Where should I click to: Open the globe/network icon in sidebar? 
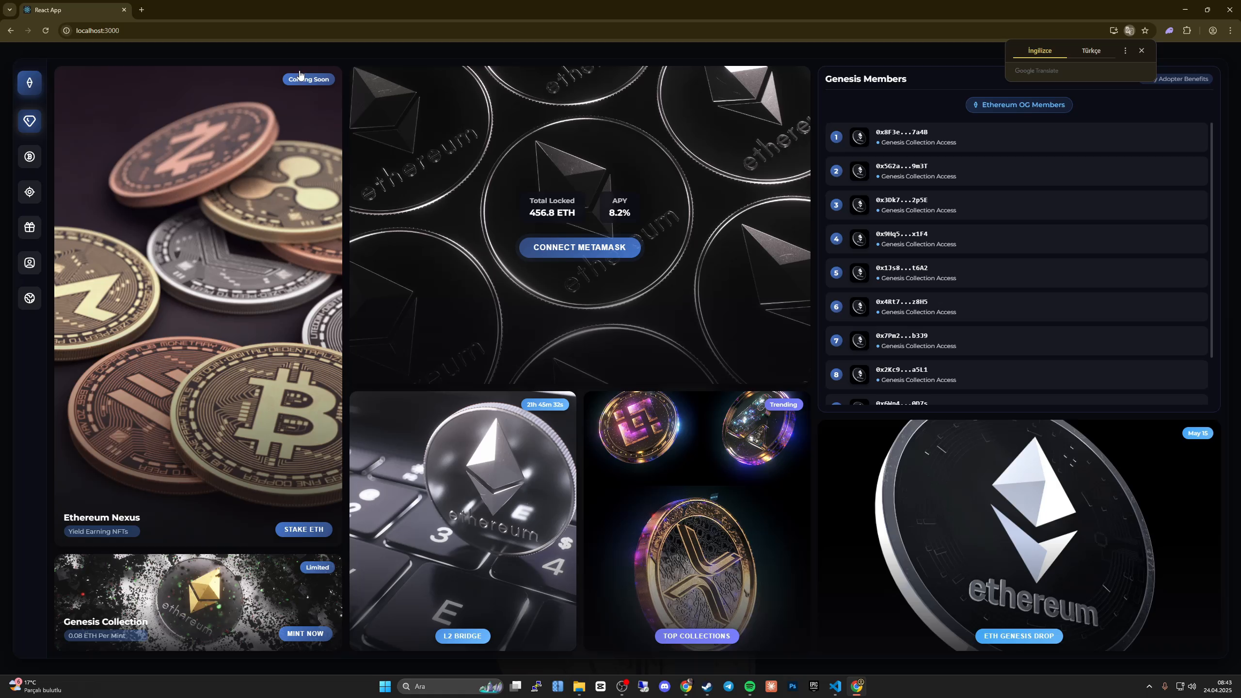(x=30, y=298)
